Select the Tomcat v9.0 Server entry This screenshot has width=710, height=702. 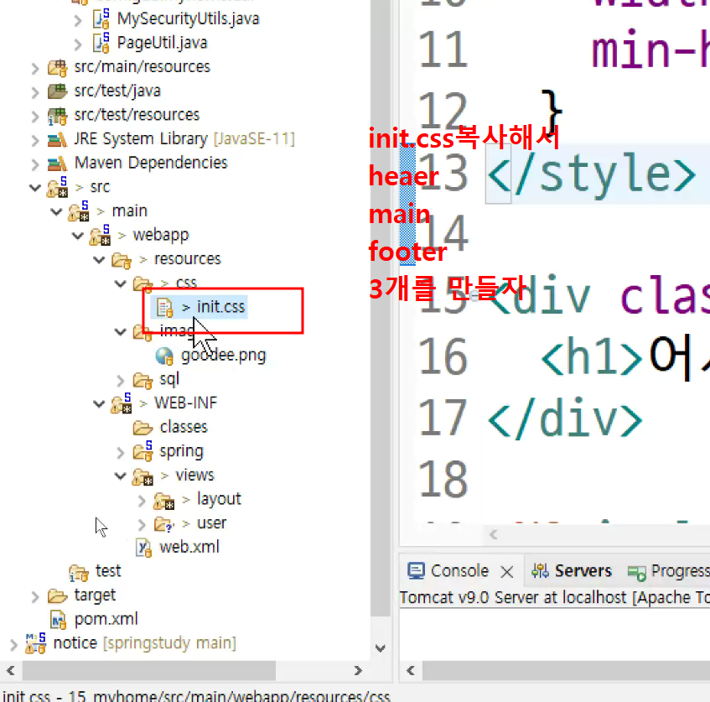[x=555, y=598]
